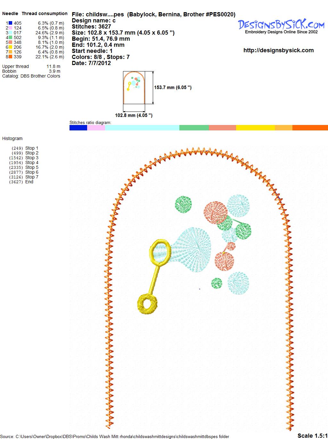Pick the light cyan needle 3 swatch 017
This screenshot has width=328, height=439.
pyautogui.click(x=11, y=33)
